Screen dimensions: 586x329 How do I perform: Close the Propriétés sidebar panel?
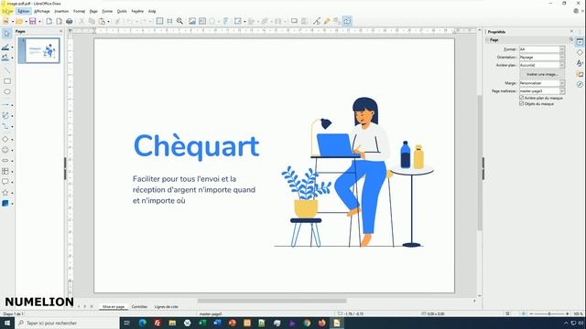[571, 32]
